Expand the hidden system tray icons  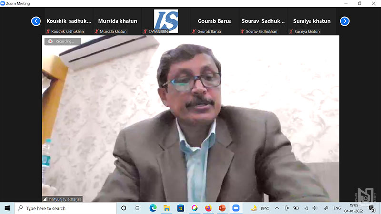point(277,208)
